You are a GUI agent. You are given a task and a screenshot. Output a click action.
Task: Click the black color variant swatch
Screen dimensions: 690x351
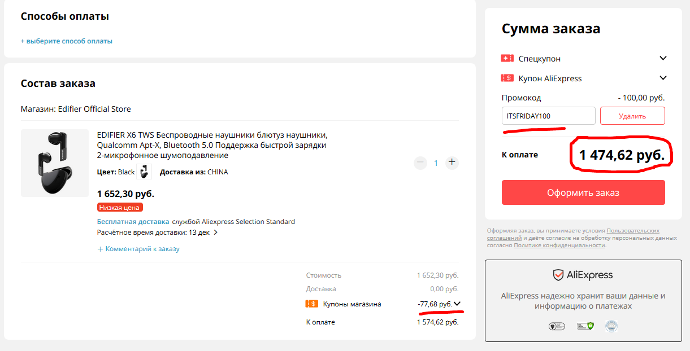click(x=144, y=172)
